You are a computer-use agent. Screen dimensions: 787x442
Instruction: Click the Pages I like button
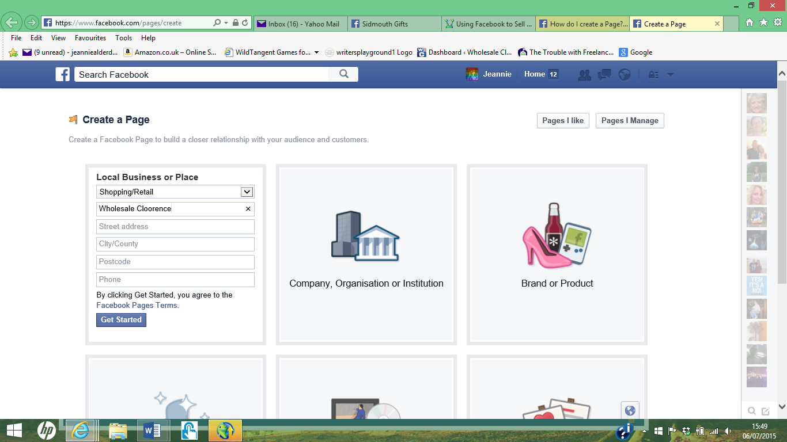(563, 120)
